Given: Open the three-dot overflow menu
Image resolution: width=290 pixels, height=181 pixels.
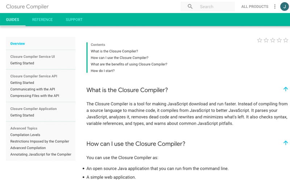Looking at the screenshot, I should coord(275,7).
